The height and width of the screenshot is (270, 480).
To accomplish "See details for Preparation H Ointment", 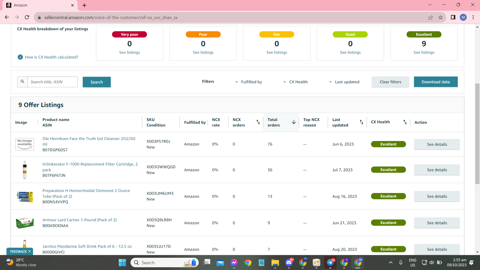I will (437, 196).
